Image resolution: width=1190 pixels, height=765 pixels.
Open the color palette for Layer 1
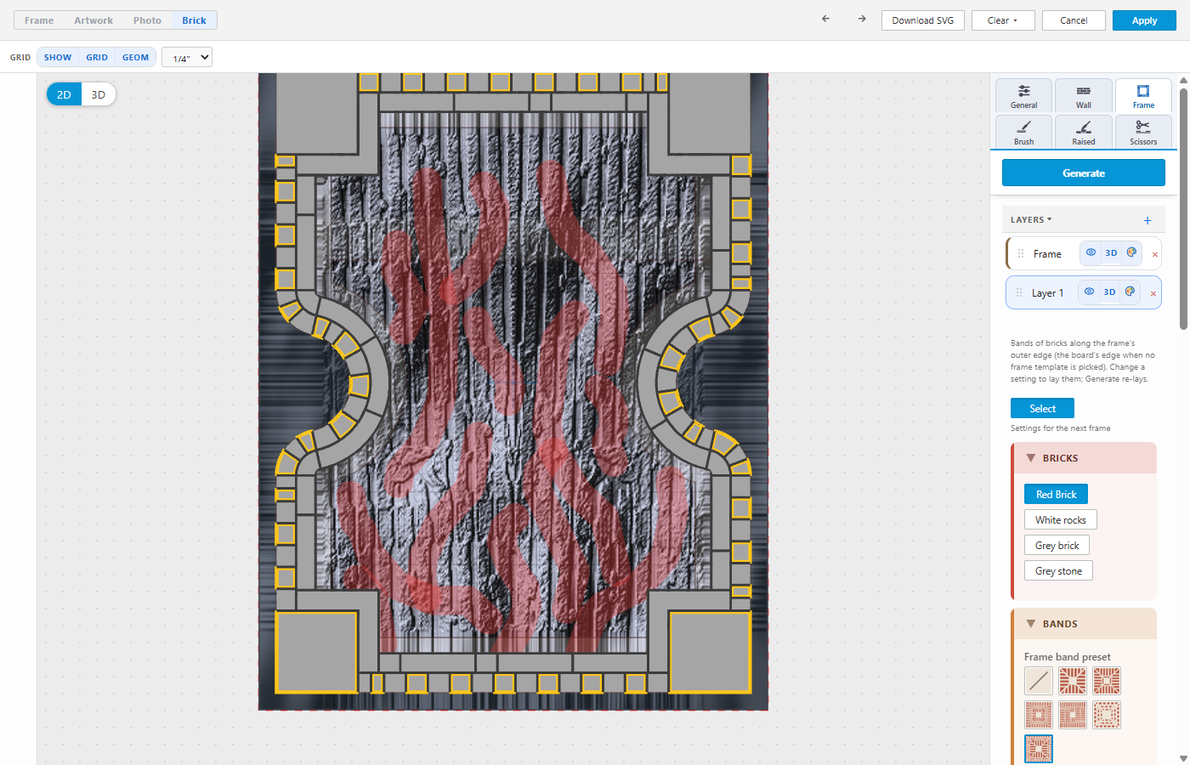click(1130, 292)
